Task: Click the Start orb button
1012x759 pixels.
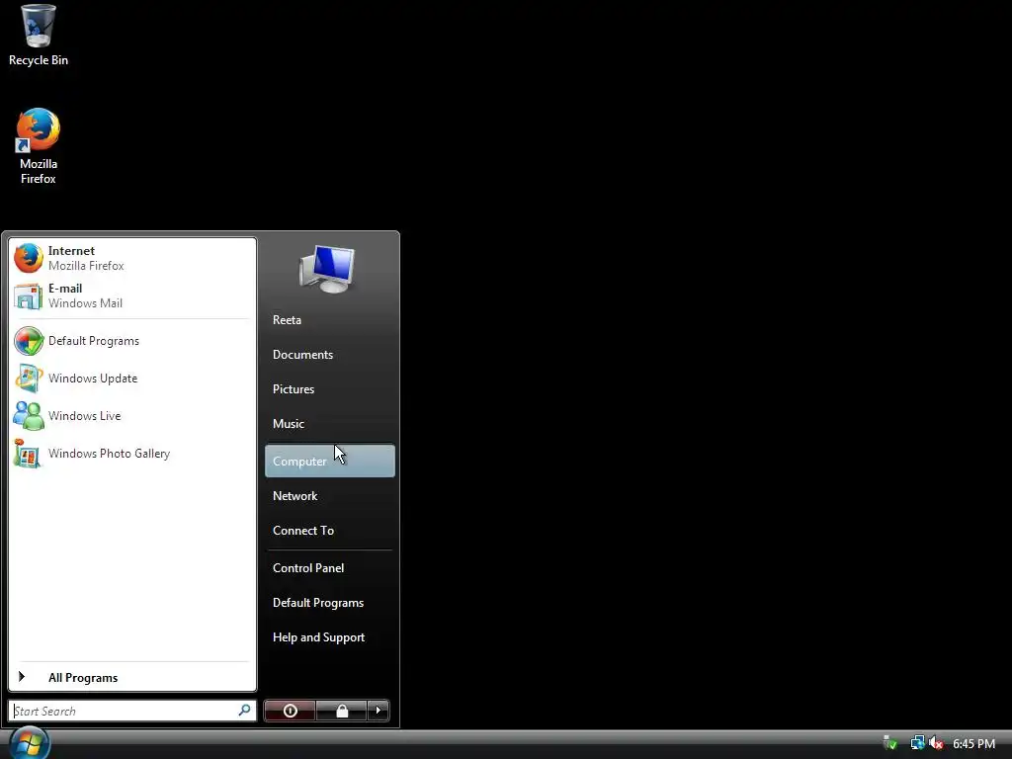Action: (x=29, y=743)
